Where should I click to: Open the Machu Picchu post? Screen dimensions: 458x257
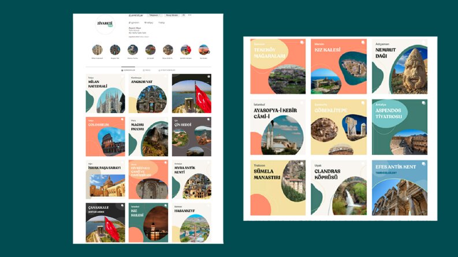tap(148, 137)
